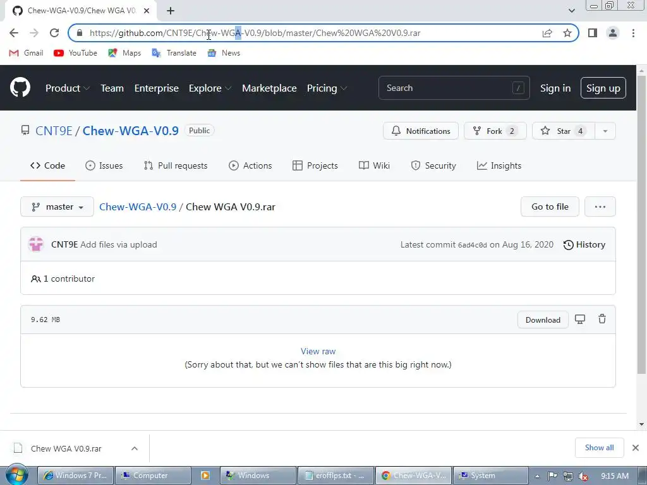Screen dimensions: 647x485
Task: Open commit message Add files via upload
Action: [x=119, y=244]
